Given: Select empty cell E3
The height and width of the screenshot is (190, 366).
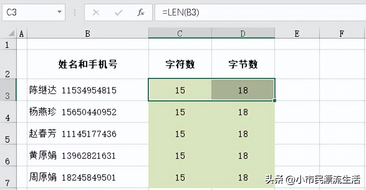Looking at the screenshot, I should 297,90.
